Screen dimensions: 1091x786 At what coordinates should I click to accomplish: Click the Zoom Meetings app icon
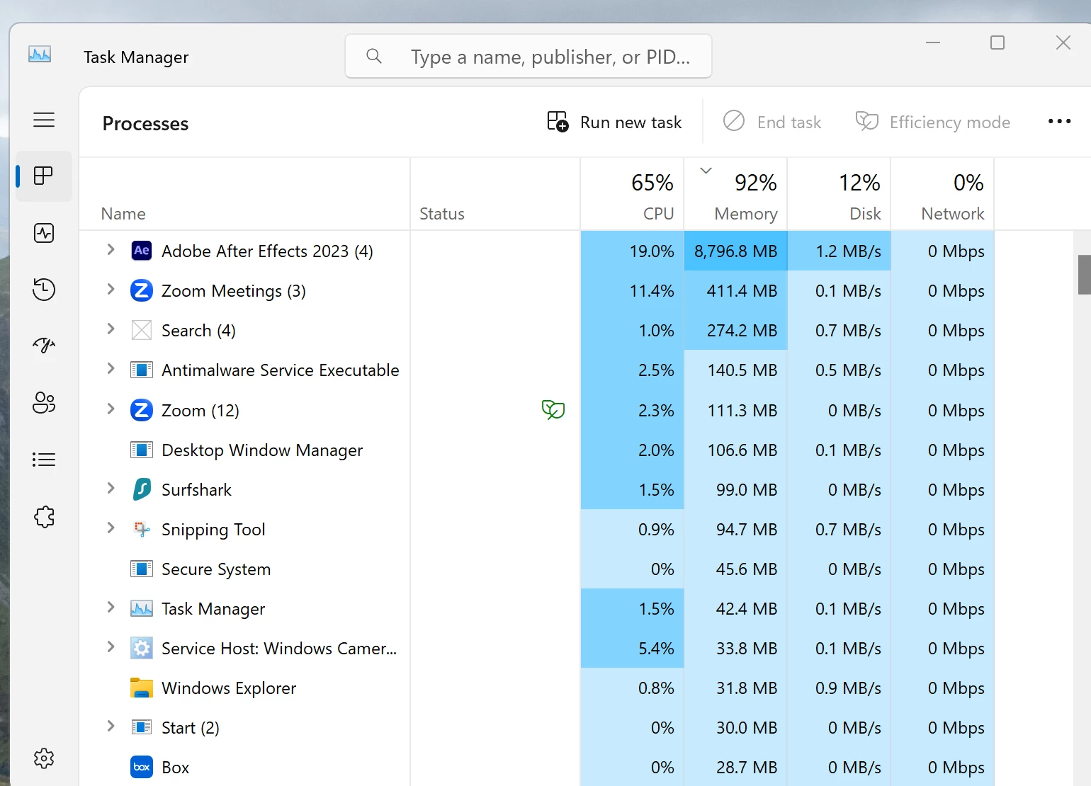142,290
